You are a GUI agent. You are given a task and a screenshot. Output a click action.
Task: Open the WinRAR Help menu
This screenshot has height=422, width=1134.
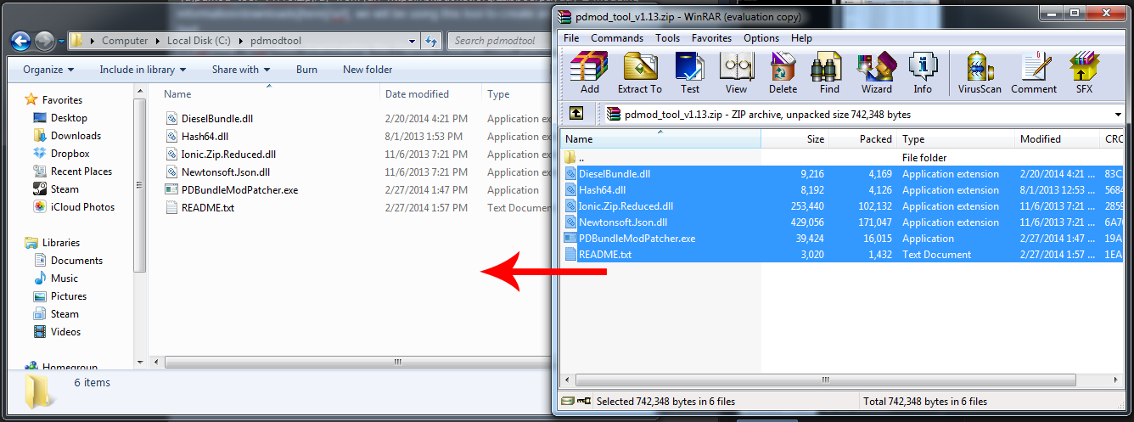[801, 38]
